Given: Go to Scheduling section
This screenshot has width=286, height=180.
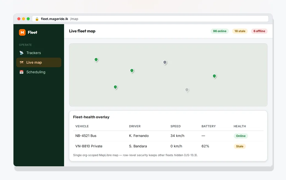Looking at the screenshot, I should (39, 72).
